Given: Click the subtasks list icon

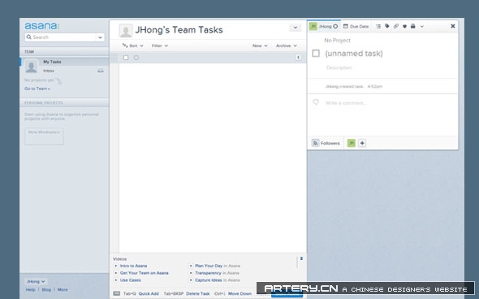Looking at the screenshot, I should pyautogui.click(x=378, y=26).
